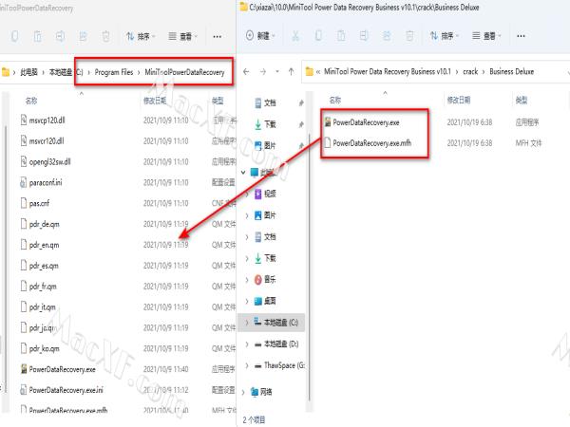Click the Paste icon in the left window toolbar
This screenshot has height=427, width=570.
(x=37, y=36)
